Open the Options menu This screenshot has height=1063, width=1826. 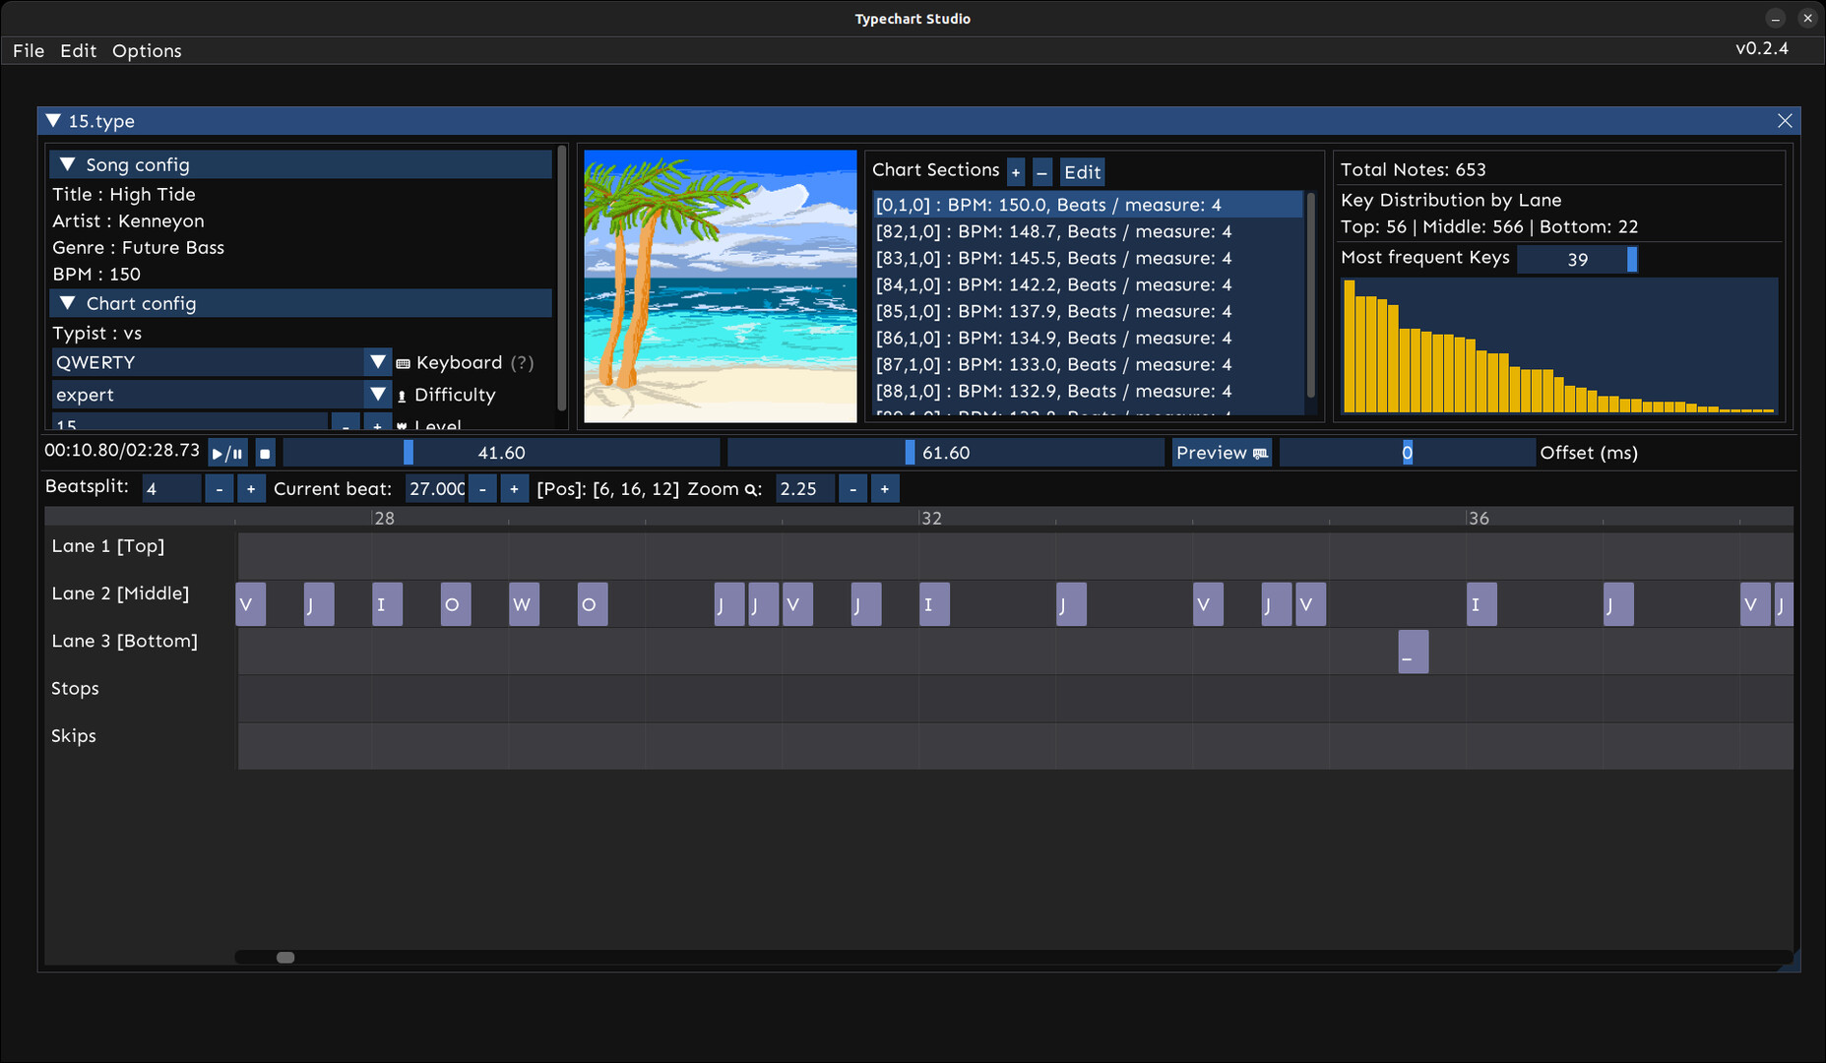pyautogui.click(x=146, y=50)
